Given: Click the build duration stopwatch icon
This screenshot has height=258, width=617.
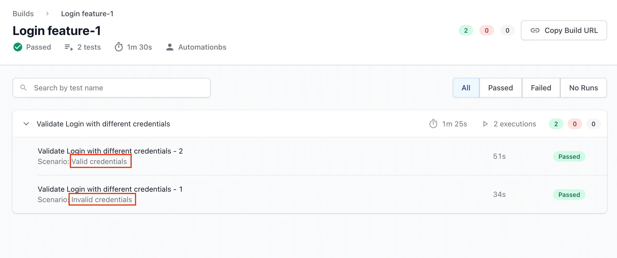Looking at the screenshot, I should click(x=119, y=47).
